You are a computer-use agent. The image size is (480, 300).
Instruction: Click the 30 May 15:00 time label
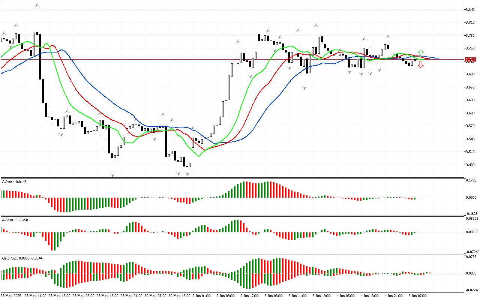click(178, 295)
